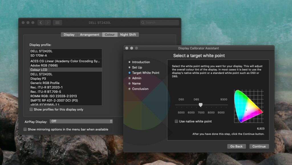Click the Continue button

point(259,146)
